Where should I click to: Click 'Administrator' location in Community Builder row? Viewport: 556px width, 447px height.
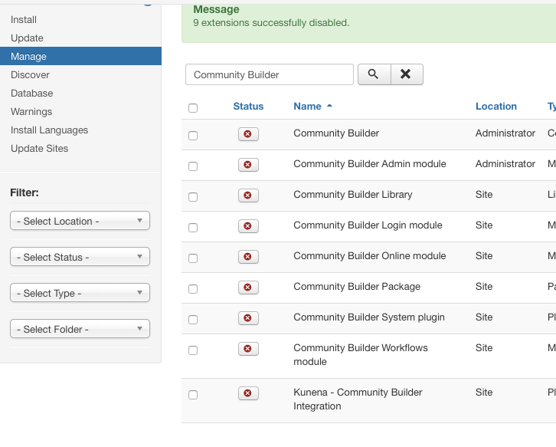click(x=505, y=133)
